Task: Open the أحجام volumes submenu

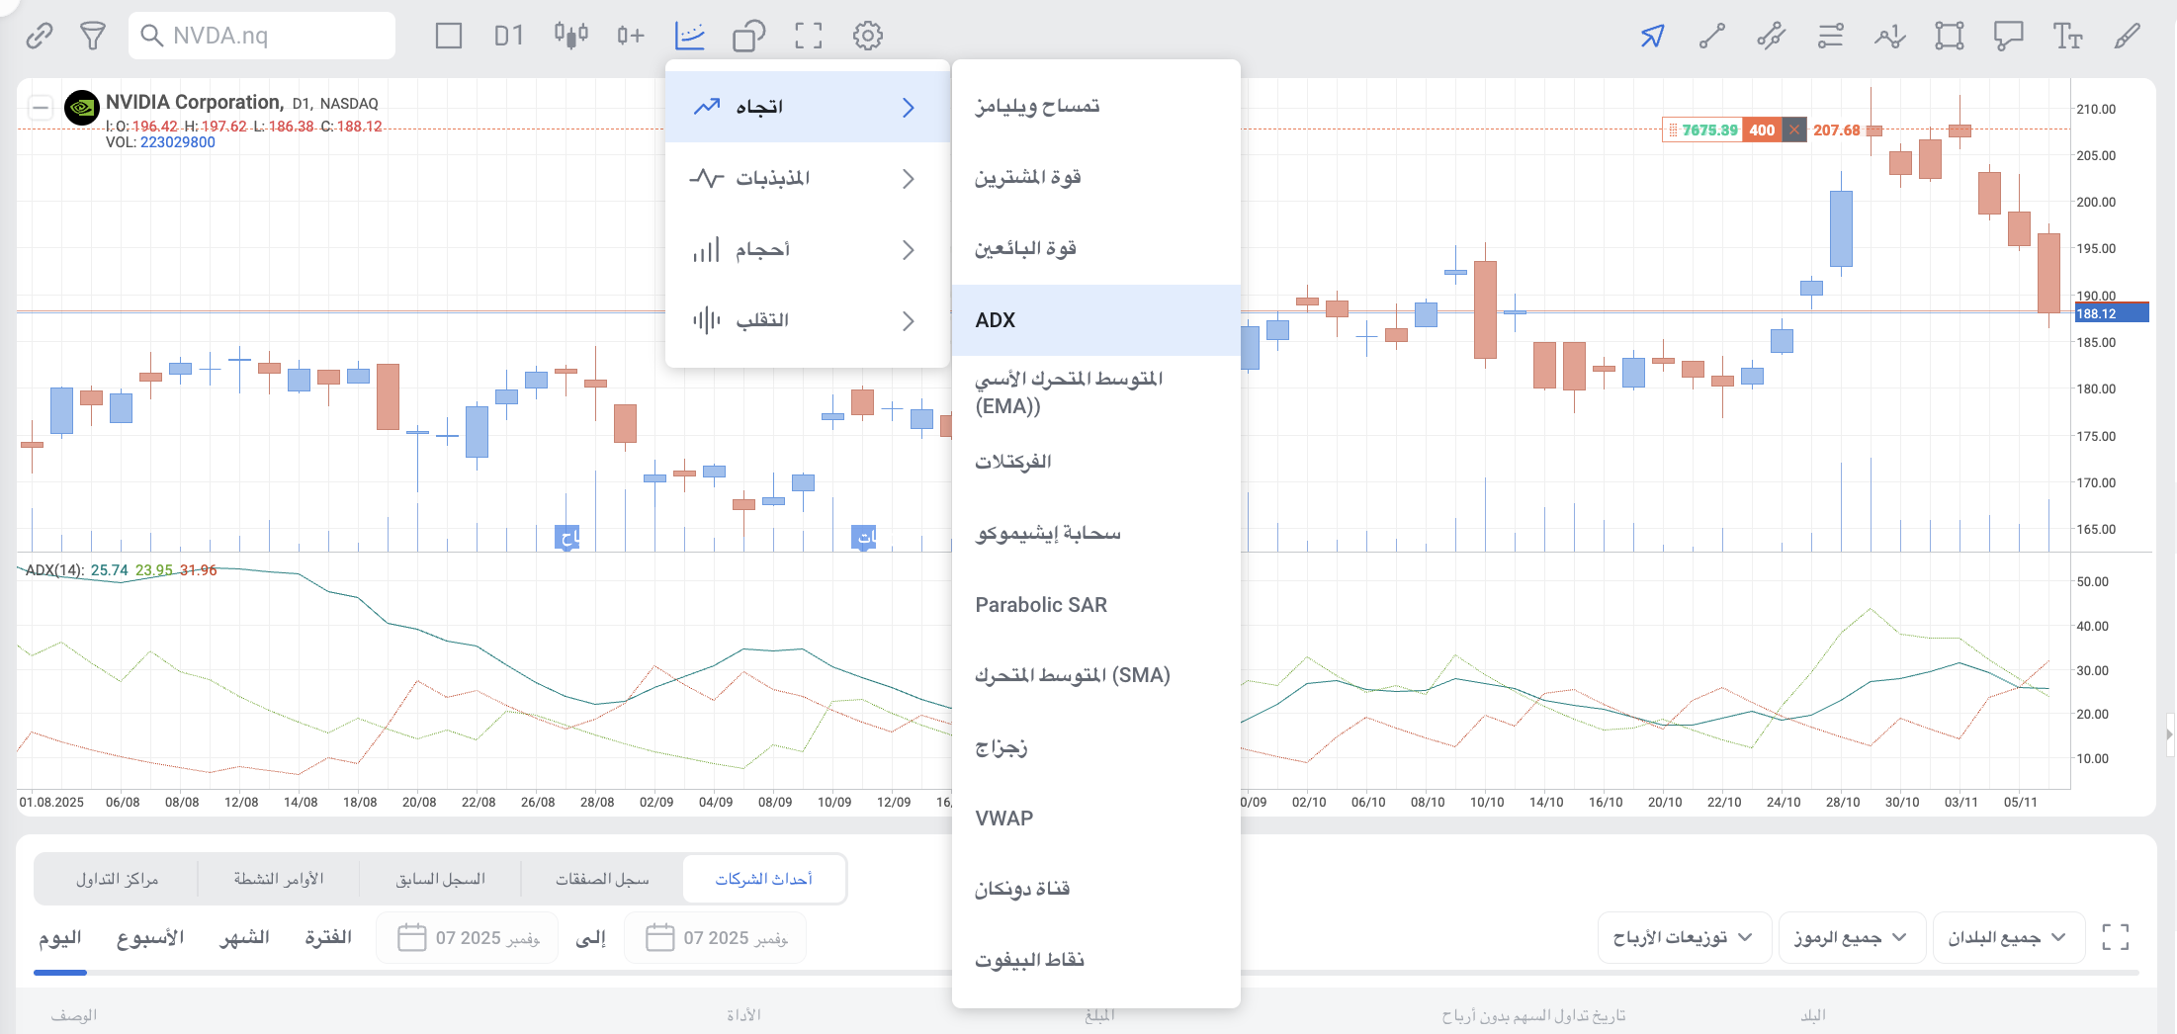Action: pyautogui.click(x=808, y=249)
